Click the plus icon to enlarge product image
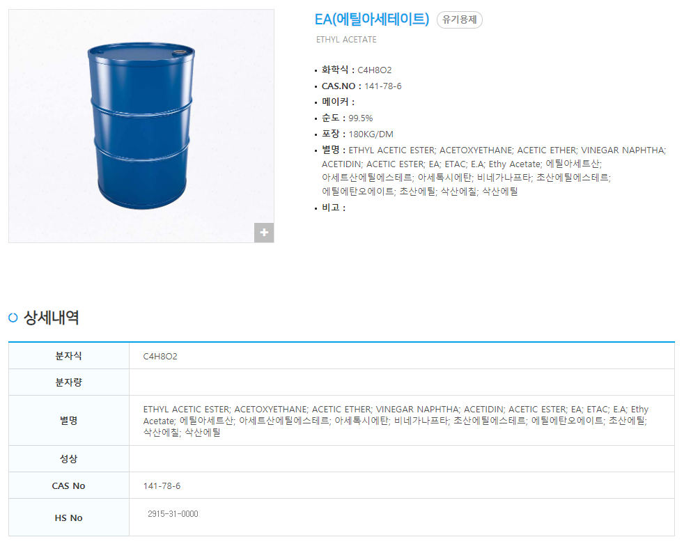This screenshot has width=684, height=544. pyautogui.click(x=264, y=233)
